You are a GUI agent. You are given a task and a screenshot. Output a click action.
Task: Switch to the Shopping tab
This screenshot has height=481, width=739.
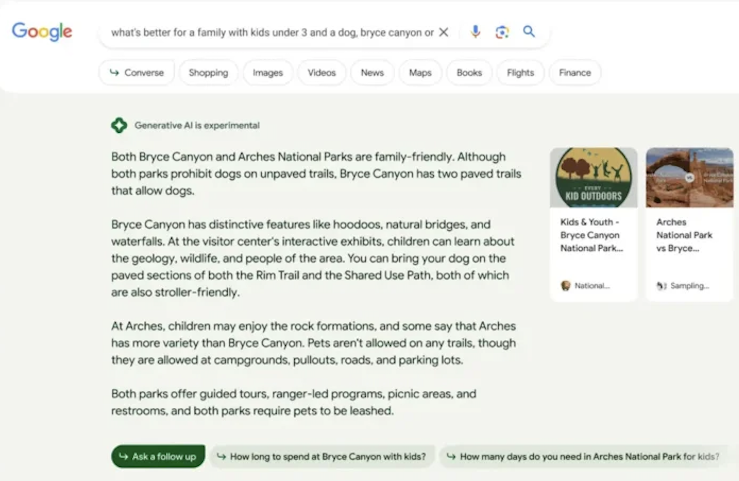click(x=208, y=73)
